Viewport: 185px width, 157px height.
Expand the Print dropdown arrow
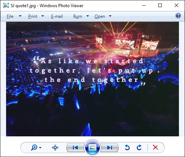(42, 16)
